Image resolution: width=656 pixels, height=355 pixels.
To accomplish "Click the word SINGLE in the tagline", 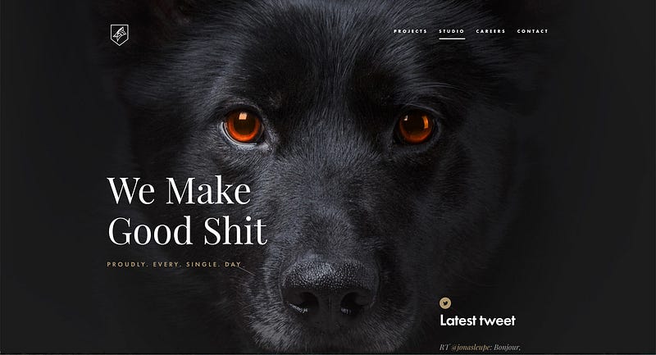I will 203,264.
